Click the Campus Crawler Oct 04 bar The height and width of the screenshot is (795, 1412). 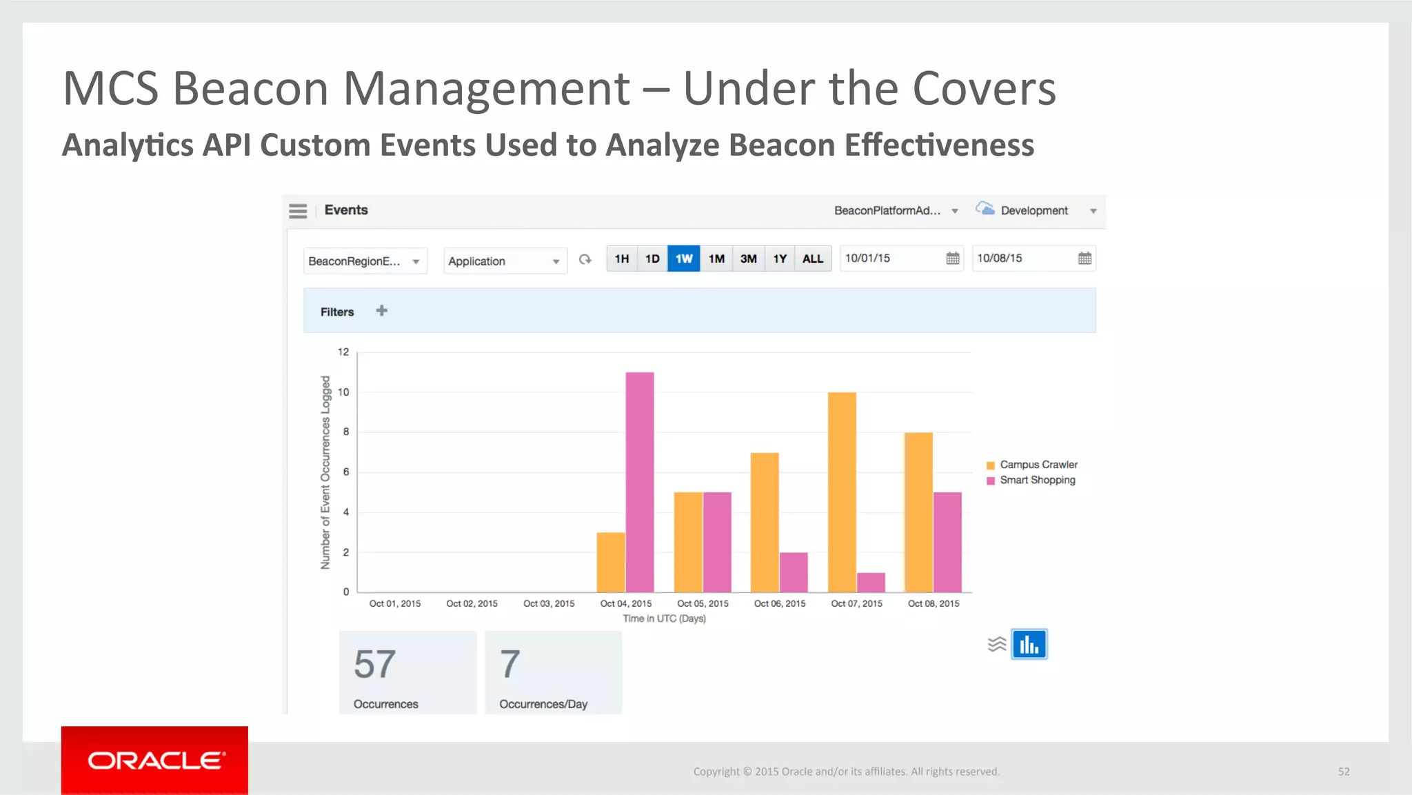pyautogui.click(x=611, y=562)
